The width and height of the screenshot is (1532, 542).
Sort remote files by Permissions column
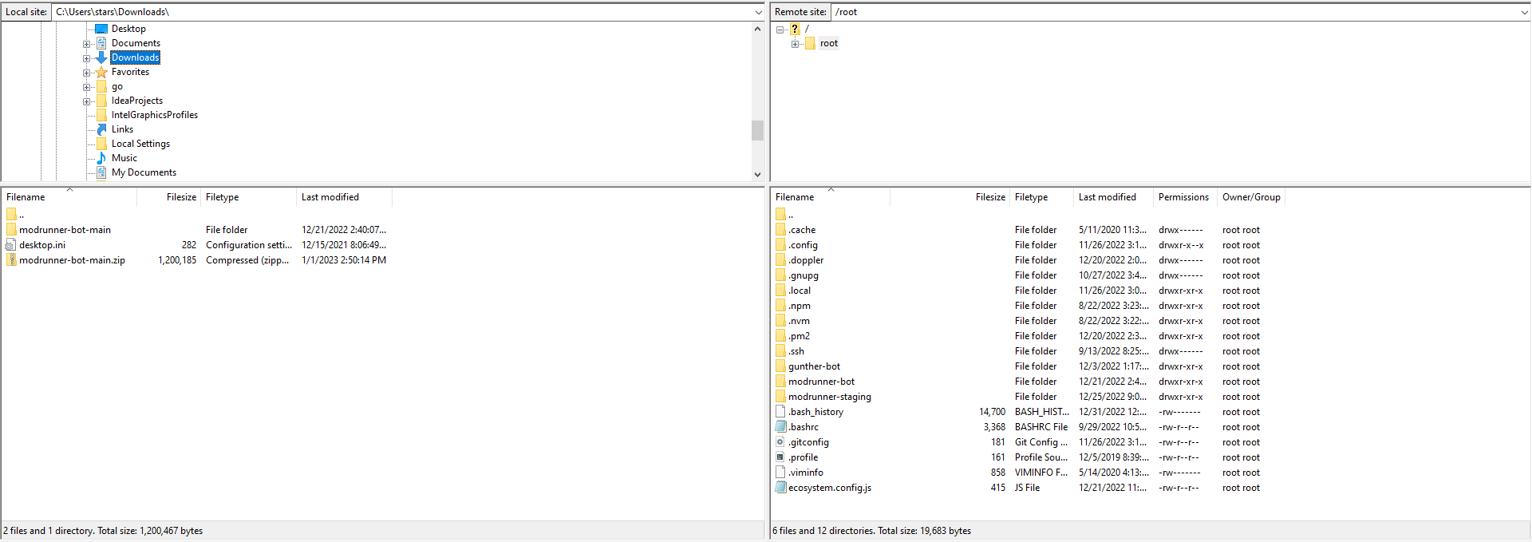click(1185, 197)
